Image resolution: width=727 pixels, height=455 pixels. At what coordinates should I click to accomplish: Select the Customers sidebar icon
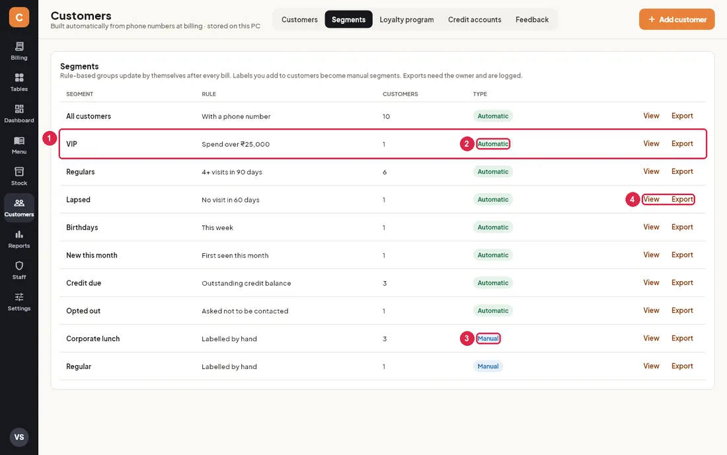point(19,208)
